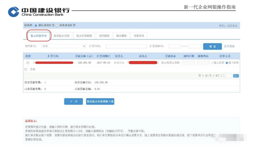Click the 更多搜索 link
253x149 pixels.
pos(229,46)
